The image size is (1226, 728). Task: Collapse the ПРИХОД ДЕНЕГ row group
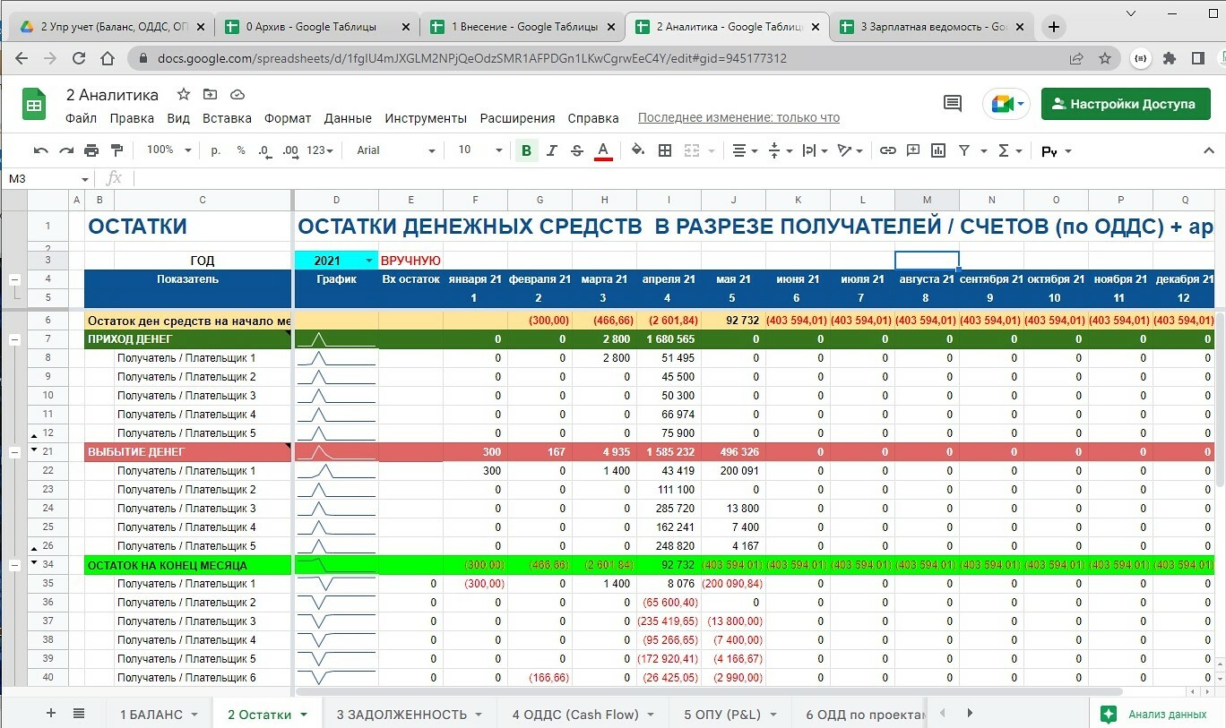pyautogui.click(x=15, y=339)
